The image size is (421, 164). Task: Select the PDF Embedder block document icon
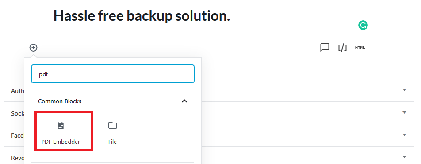(61, 125)
